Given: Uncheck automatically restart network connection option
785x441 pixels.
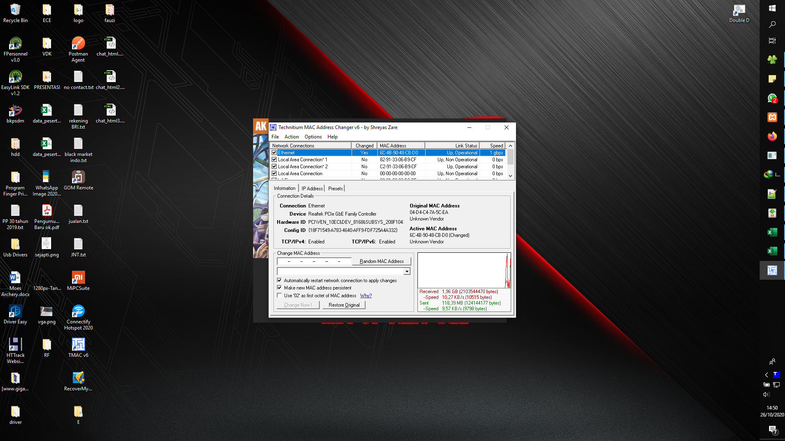Looking at the screenshot, I should click(279, 281).
